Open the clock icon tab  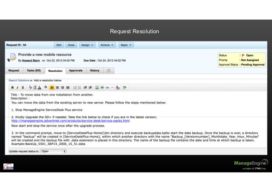109,71
